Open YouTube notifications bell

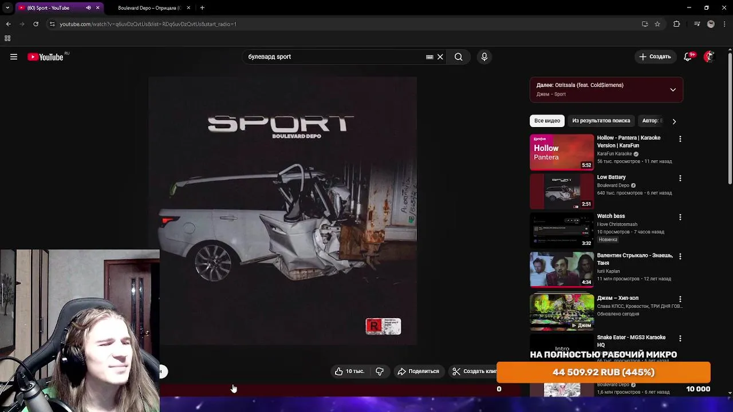(688, 57)
